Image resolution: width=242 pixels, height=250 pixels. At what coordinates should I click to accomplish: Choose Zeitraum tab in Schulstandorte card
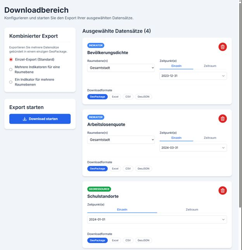192,210
